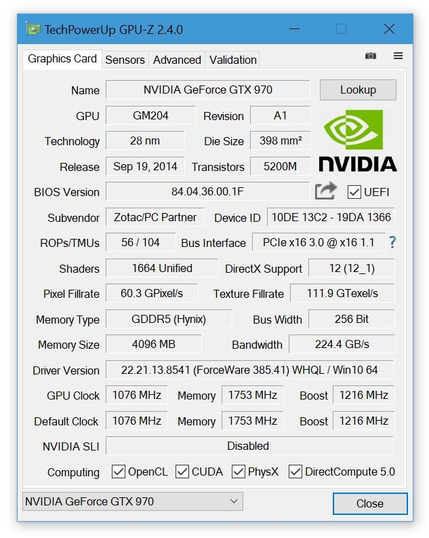Click the Driver Version label
Image resolution: width=429 pixels, height=538 pixels.
tap(66, 370)
